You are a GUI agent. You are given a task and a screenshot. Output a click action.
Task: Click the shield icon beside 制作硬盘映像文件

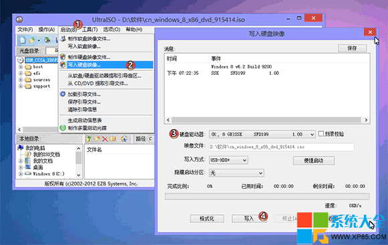coord(63,57)
